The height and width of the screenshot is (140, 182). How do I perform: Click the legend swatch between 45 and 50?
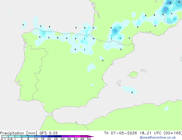84,136
